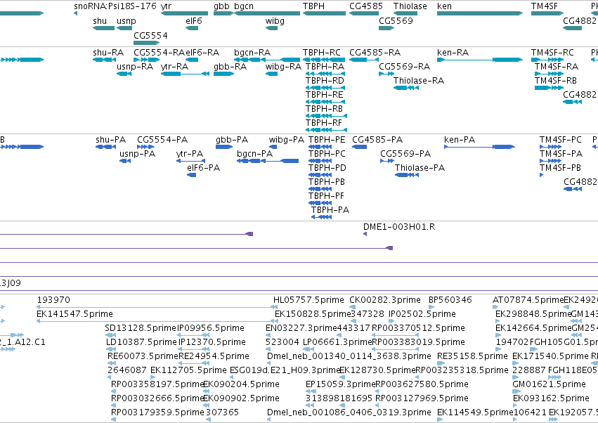Open the HL05757.5prime EST
The image size is (598, 423).
click(x=275, y=307)
